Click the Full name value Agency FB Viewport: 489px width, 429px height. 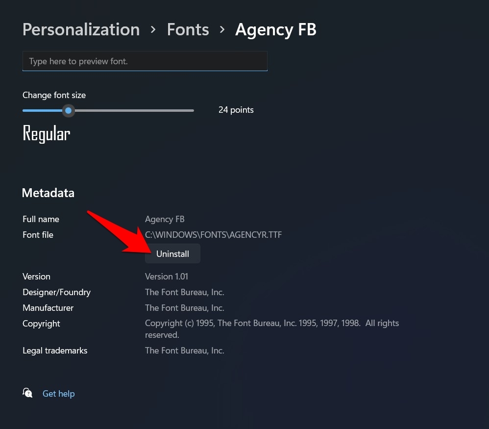point(165,219)
